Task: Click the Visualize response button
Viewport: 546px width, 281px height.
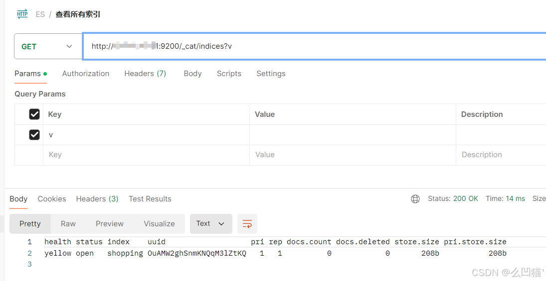Action: point(159,224)
